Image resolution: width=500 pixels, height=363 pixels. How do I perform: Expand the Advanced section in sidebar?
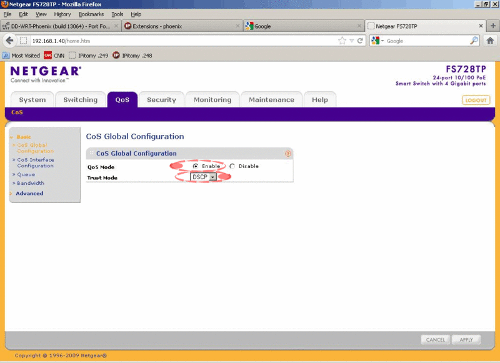pos(29,194)
